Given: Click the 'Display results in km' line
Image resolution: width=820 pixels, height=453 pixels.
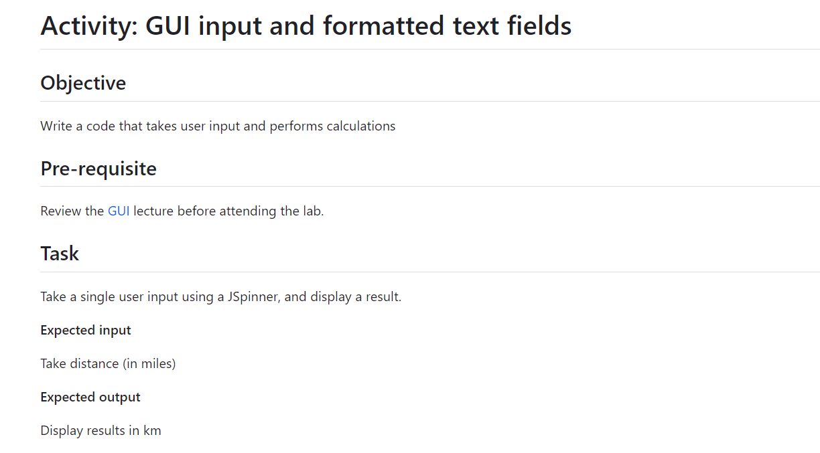Looking at the screenshot, I should tap(100, 431).
